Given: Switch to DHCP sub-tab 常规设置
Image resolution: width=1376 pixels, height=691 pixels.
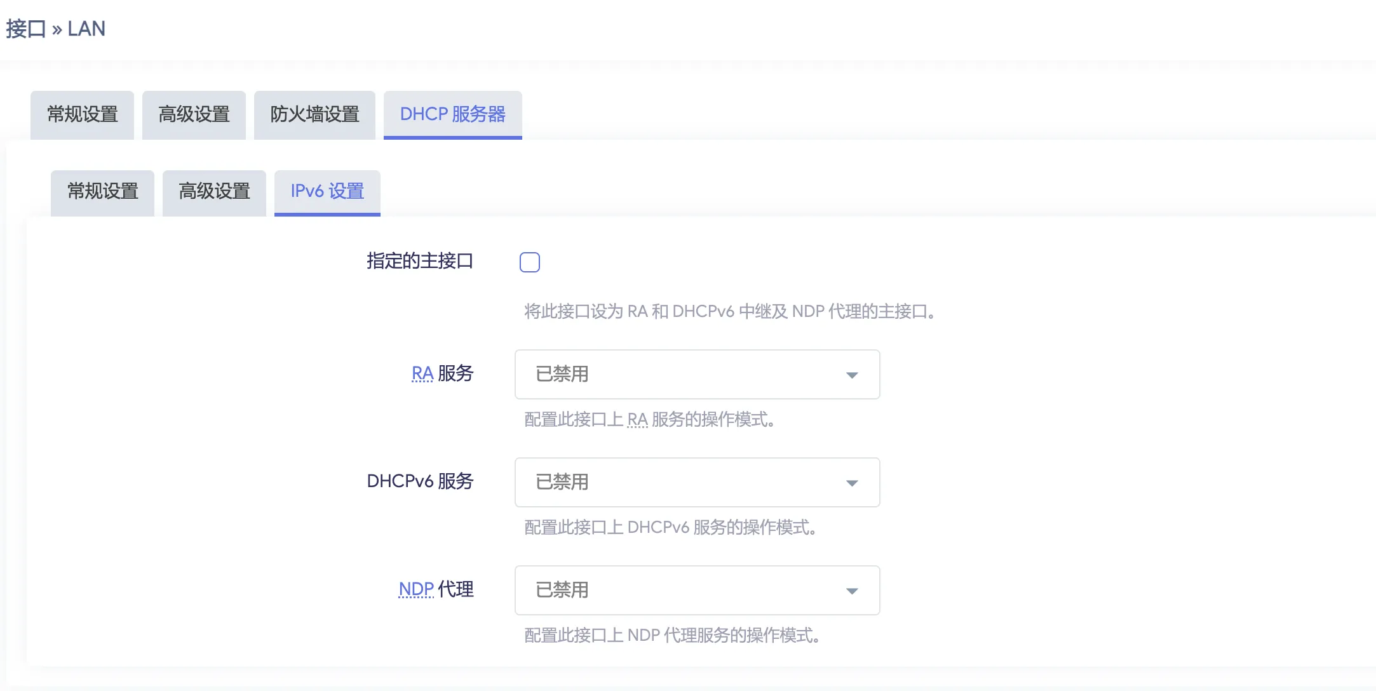Looking at the screenshot, I should coord(102,191).
